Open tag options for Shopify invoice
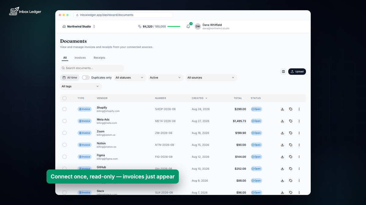Image resolution: width=366 pixels, height=205 pixels. (291, 109)
